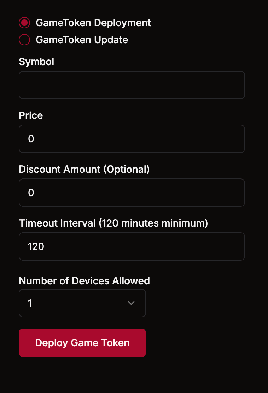The height and width of the screenshot is (393, 268).
Task: Click the "Price" field label
Action: (31, 115)
